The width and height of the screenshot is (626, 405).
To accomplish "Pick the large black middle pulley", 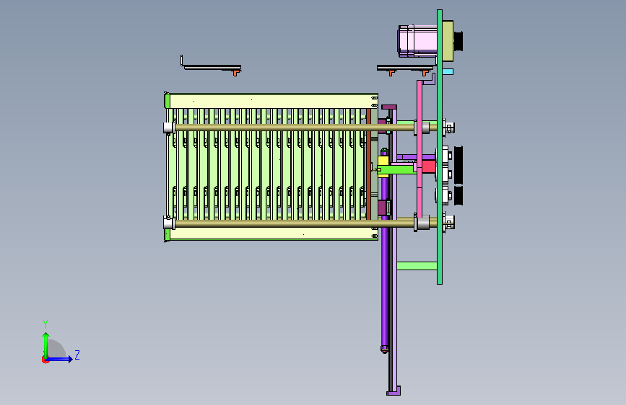I will point(458,166).
